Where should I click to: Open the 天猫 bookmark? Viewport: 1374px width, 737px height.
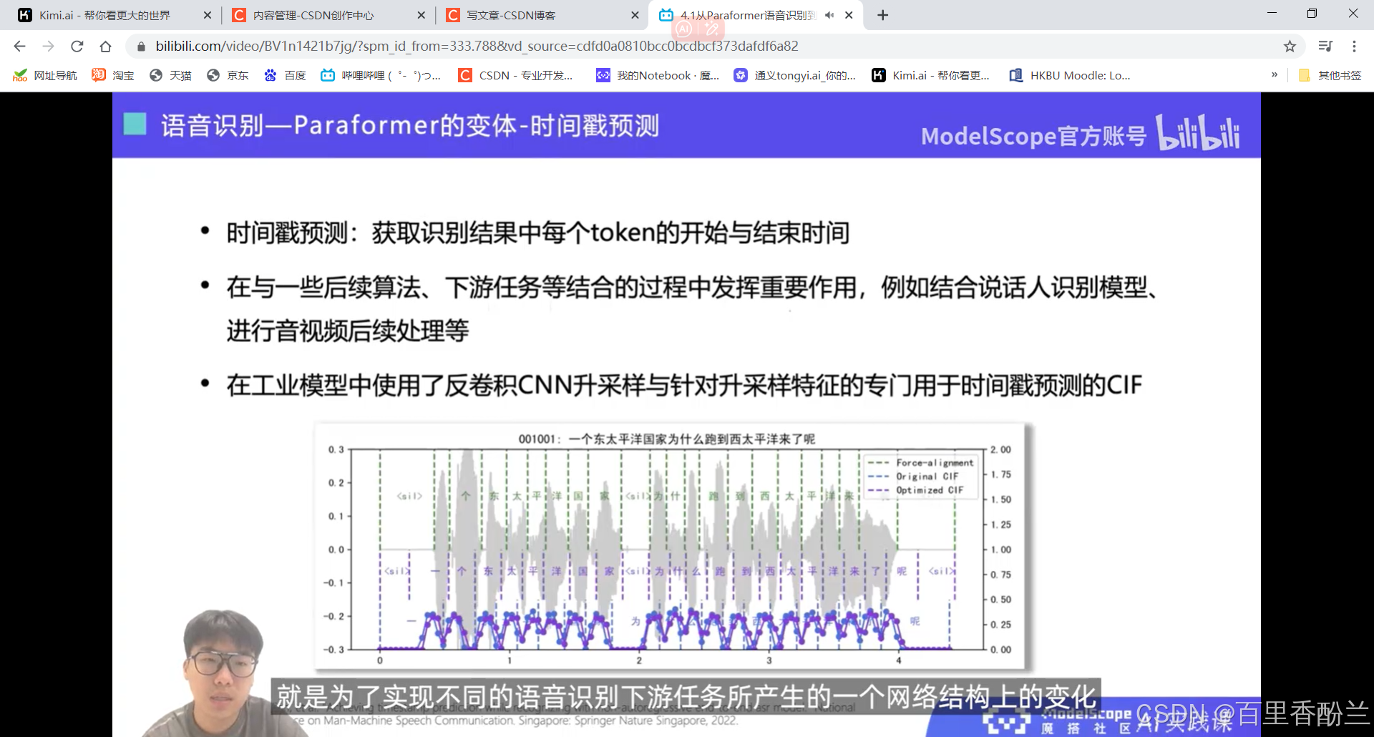tap(170, 75)
